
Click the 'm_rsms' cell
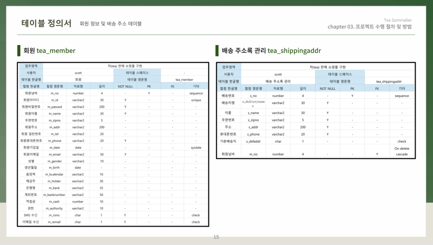(x=54, y=215)
